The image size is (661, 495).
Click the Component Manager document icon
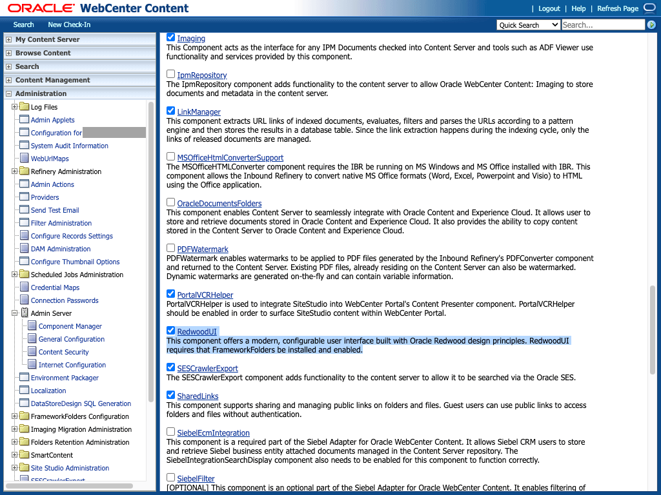click(x=32, y=325)
